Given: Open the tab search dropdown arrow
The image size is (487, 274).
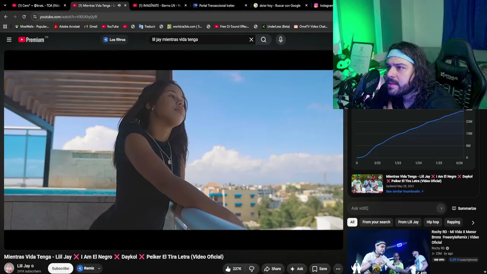Looking at the screenshot, I should pos(5,5).
